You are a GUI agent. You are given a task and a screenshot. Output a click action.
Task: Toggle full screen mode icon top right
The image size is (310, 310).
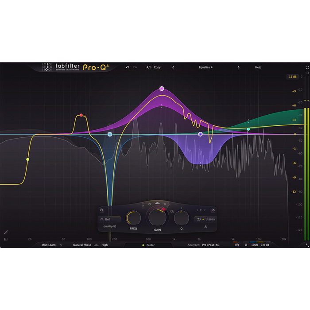(x=307, y=67)
